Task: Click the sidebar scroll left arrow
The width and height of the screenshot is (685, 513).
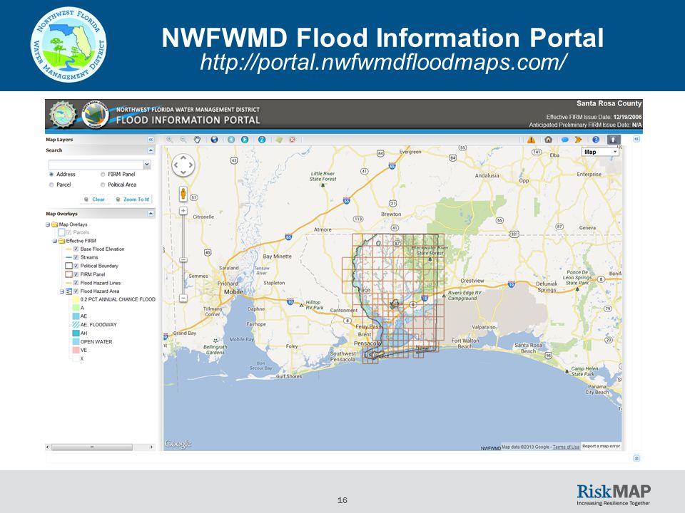Action: [x=48, y=447]
